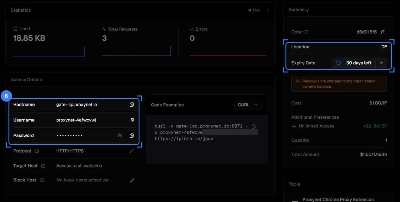Copy the Password value

click(132, 135)
